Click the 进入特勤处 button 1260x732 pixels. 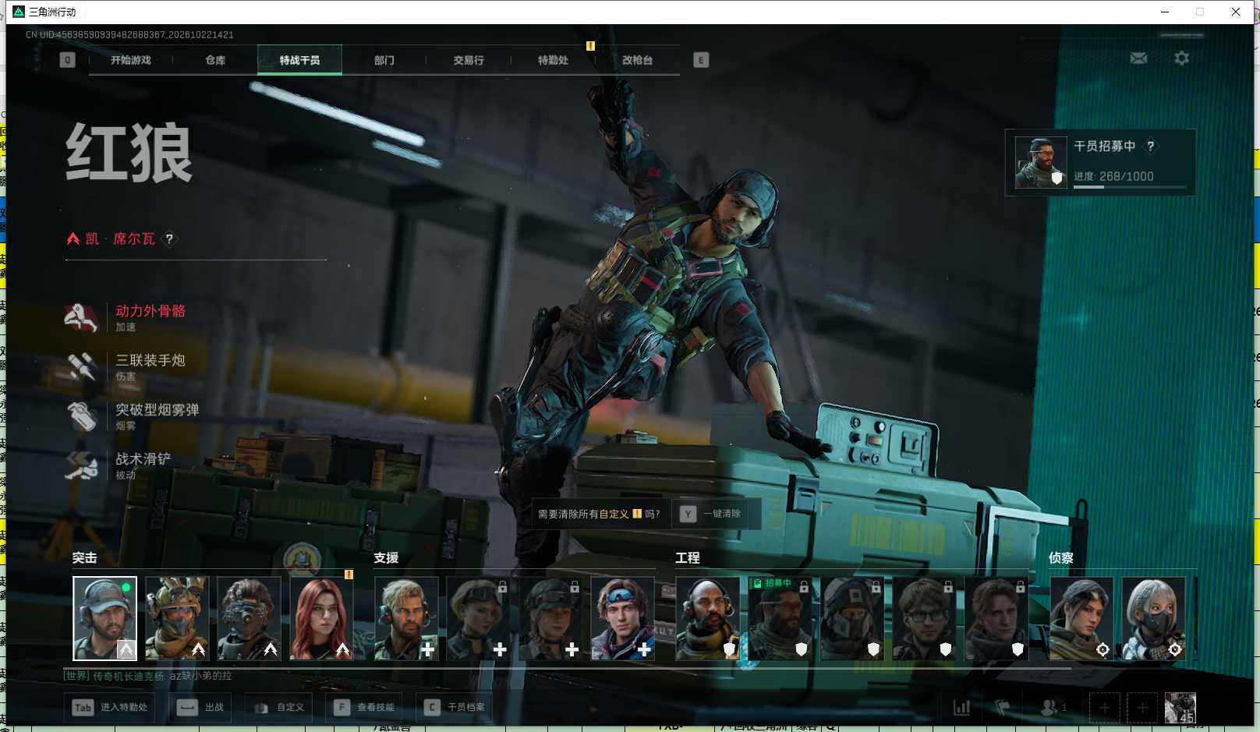110,707
